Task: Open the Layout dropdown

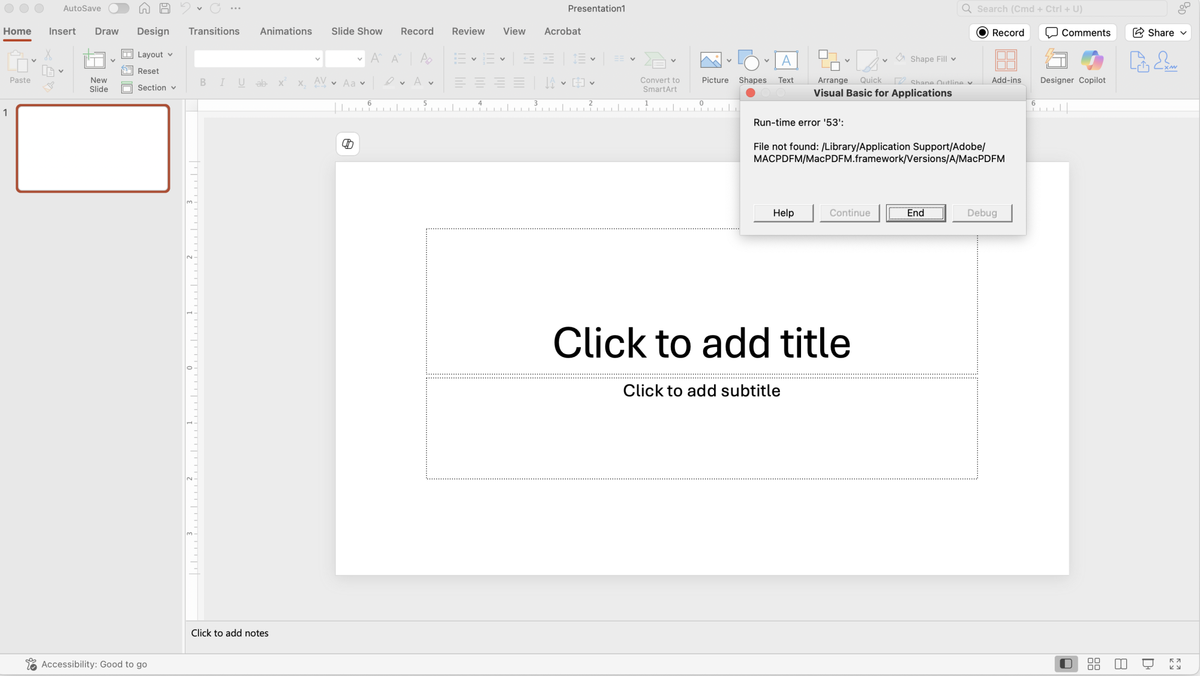Action: coord(147,54)
